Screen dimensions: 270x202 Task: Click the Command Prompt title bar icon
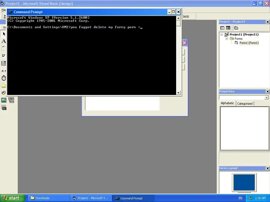coord(10,12)
